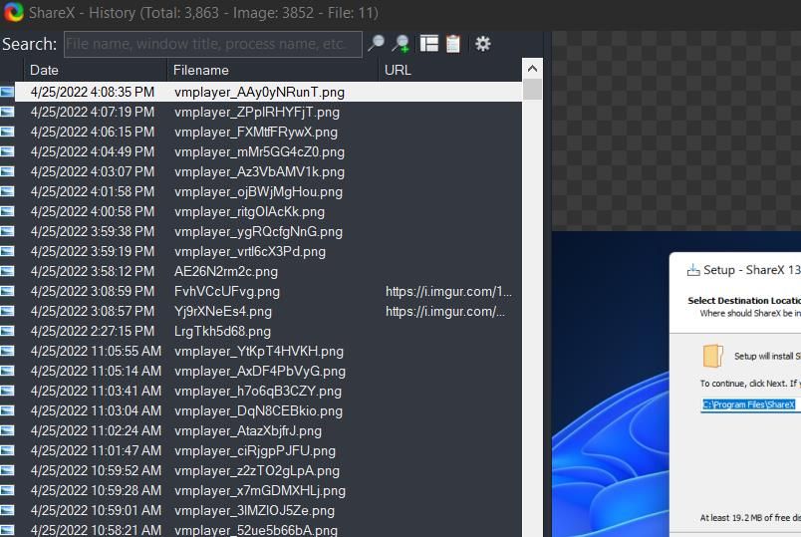
Task: Click date 4/25/2022 4:07:19 PM
Action: point(93,112)
